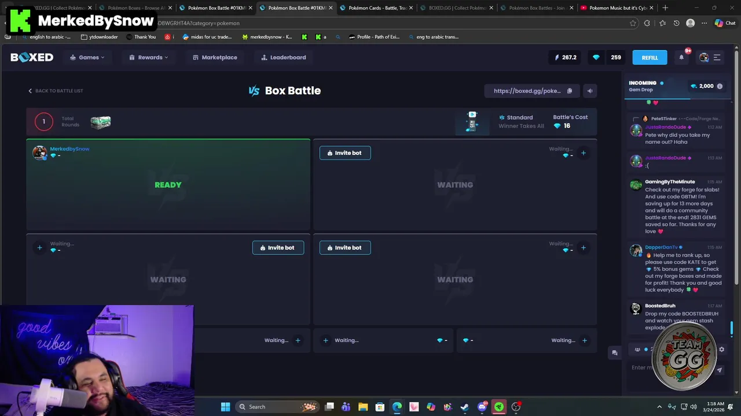Open a new browser tab
The width and height of the screenshot is (741, 416).
[665, 8]
